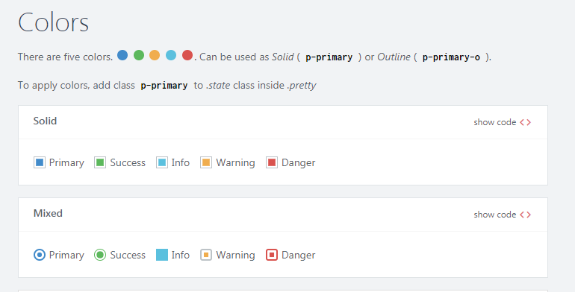The width and height of the screenshot is (575, 292).
Task: Click the red danger color dot
Action: [x=187, y=55]
